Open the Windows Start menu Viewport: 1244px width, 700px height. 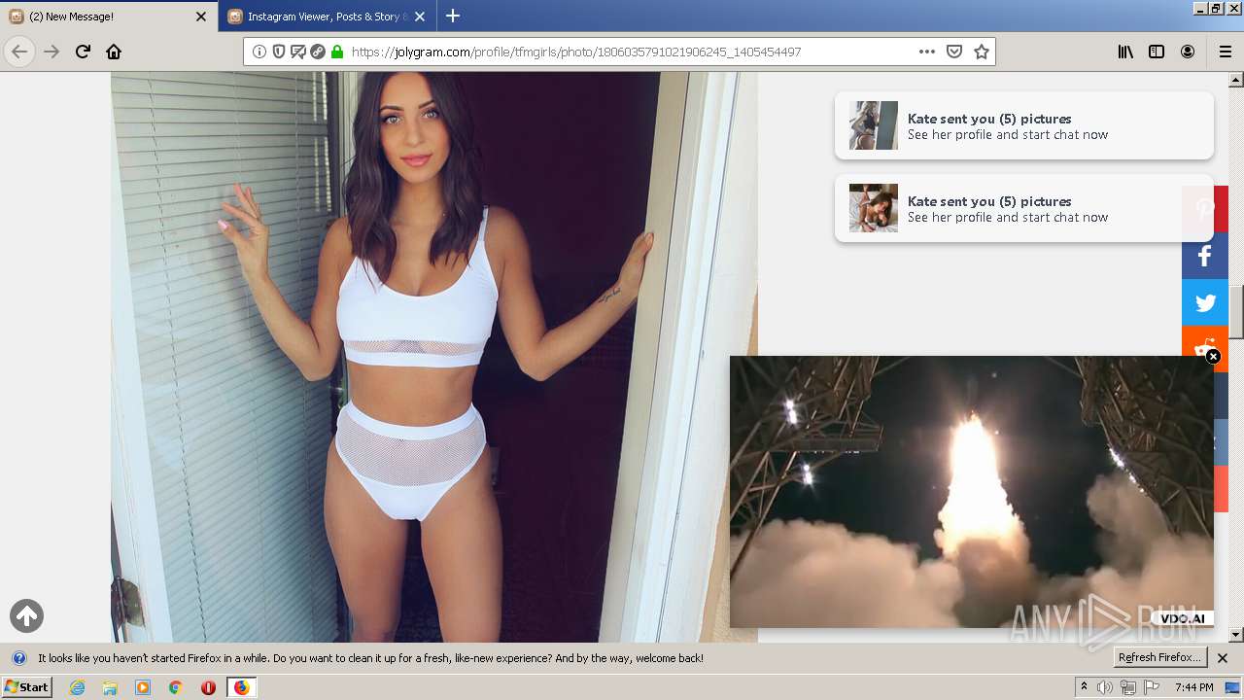(x=26, y=686)
